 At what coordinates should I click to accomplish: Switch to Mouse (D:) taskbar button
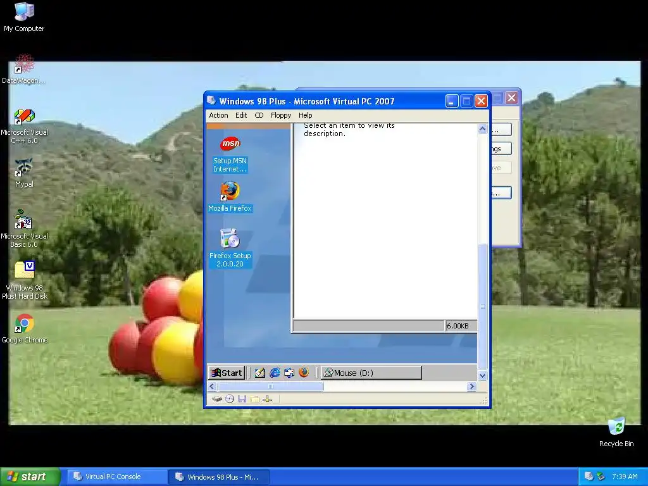tap(371, 373)
